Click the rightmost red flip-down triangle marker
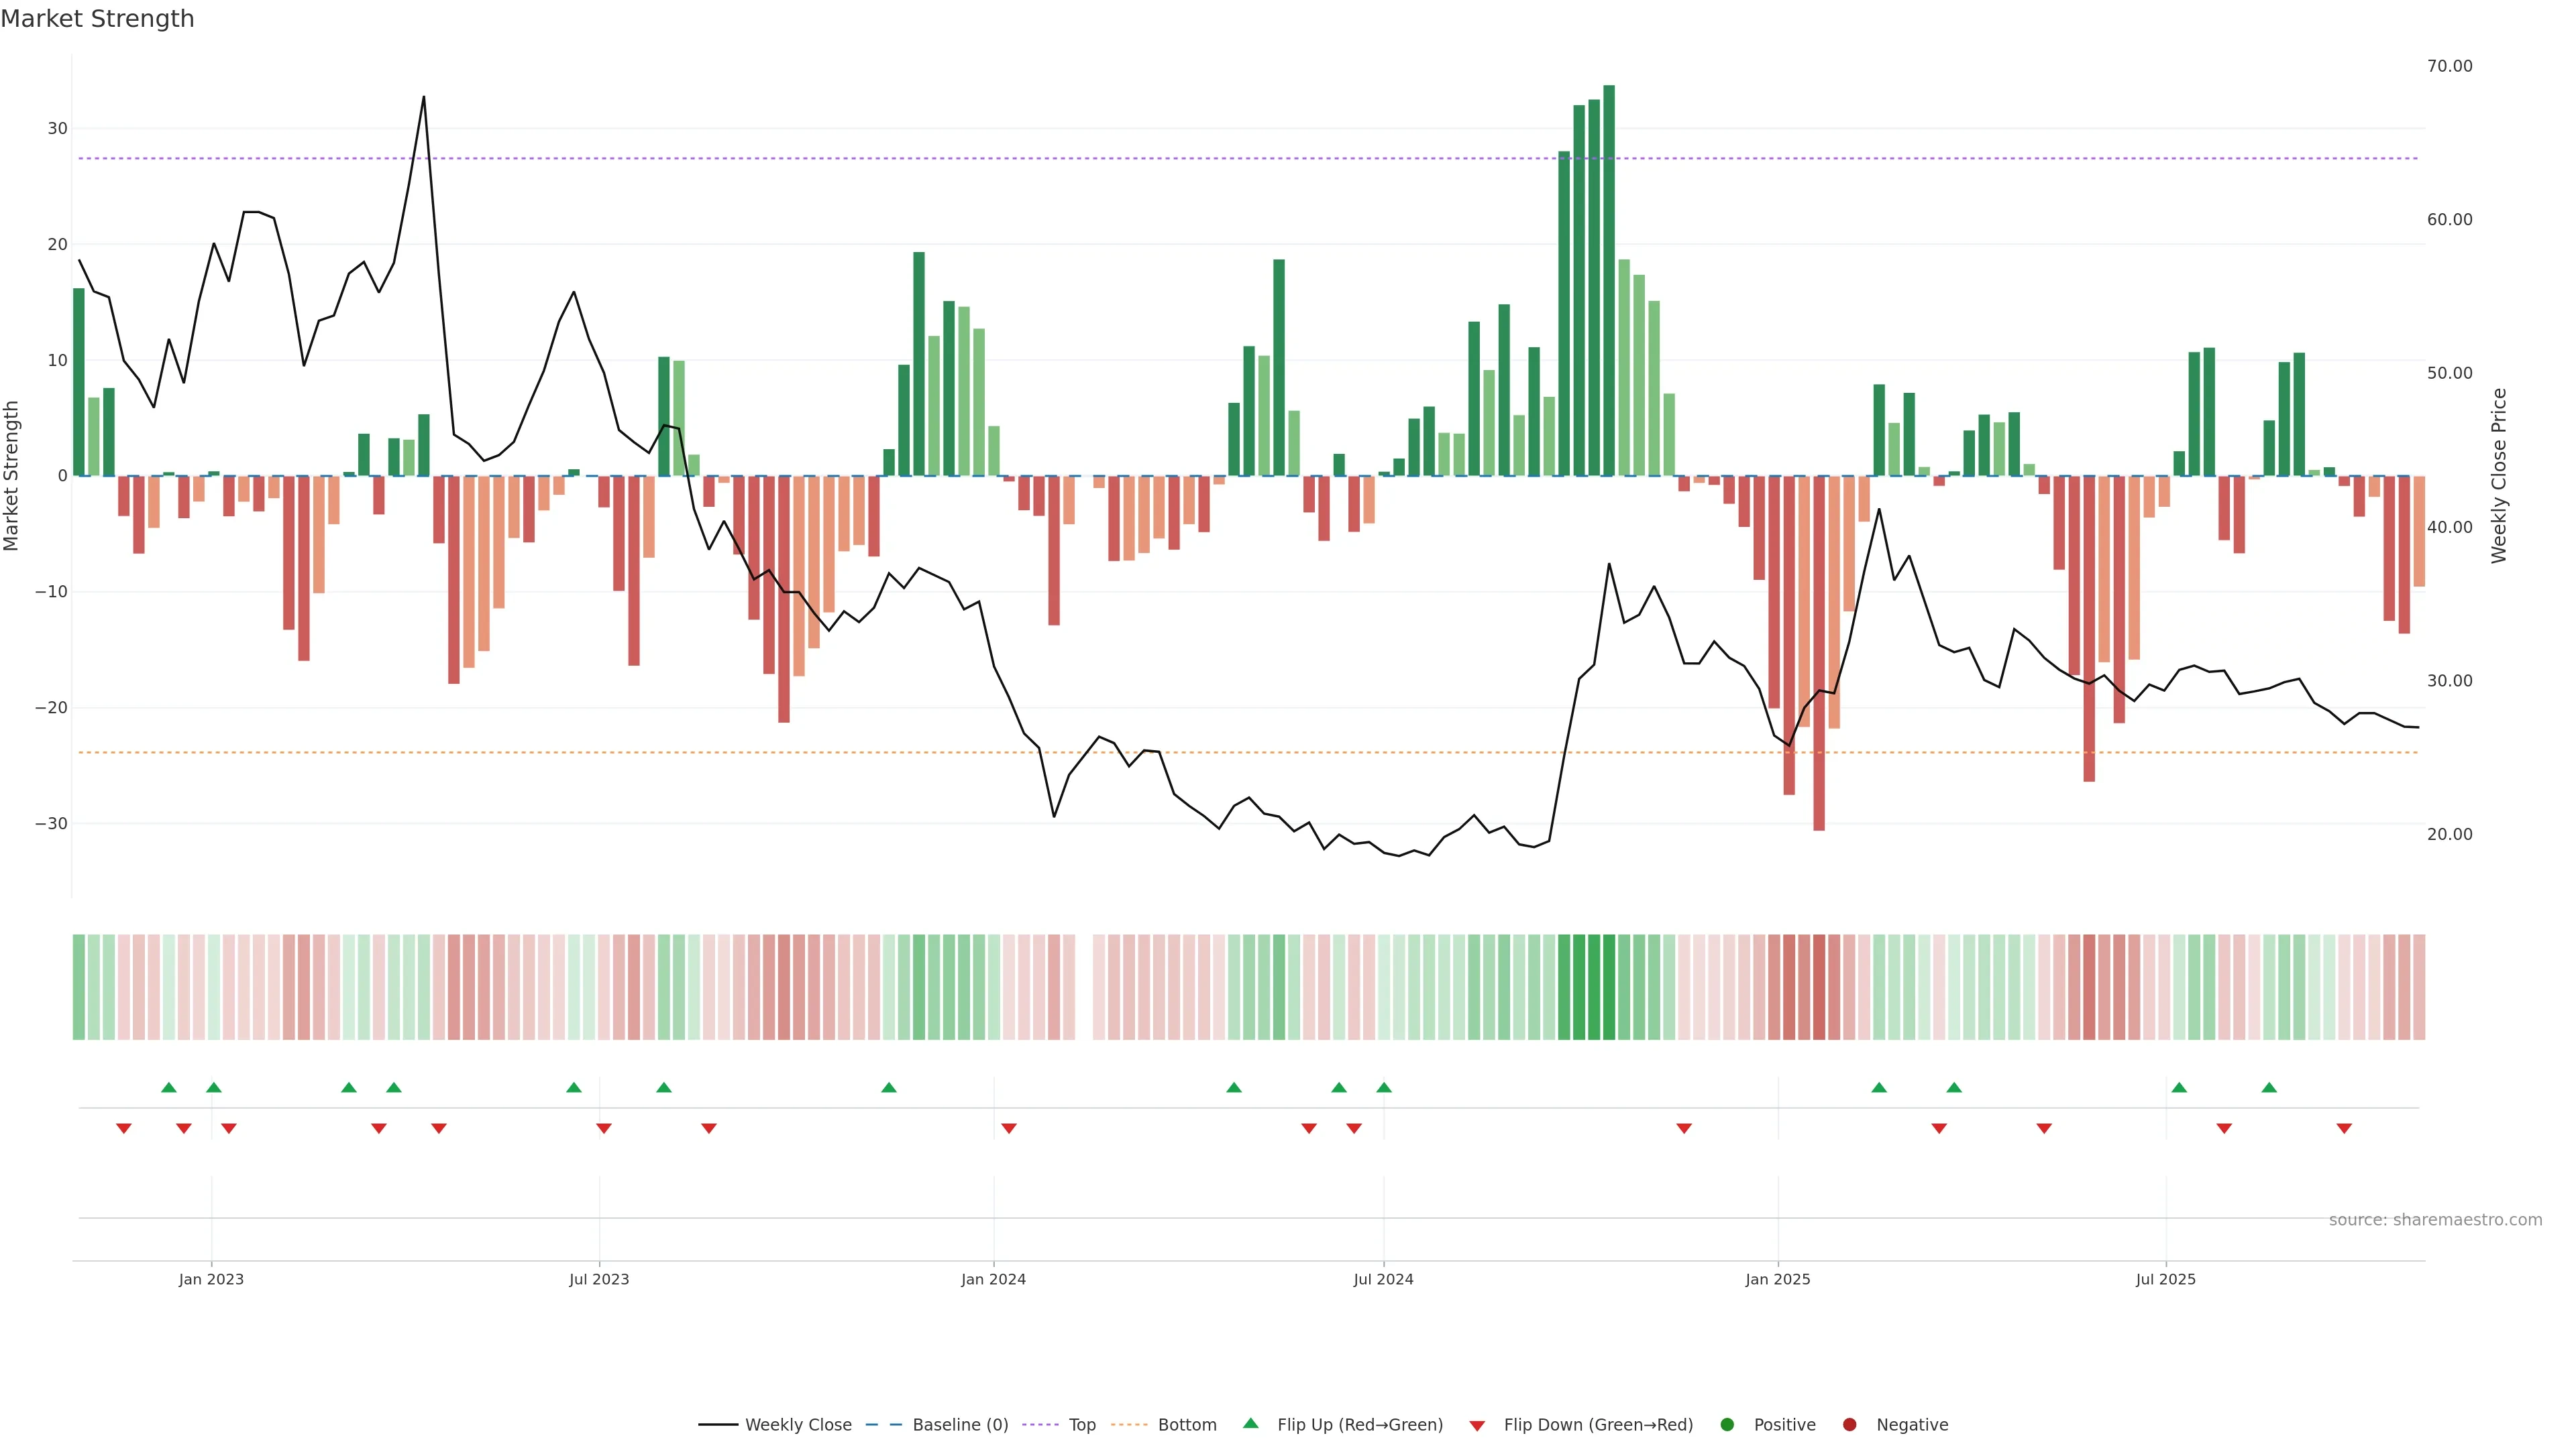Viewport: 2576px width, 1448px height. tap(2344, 1128)
